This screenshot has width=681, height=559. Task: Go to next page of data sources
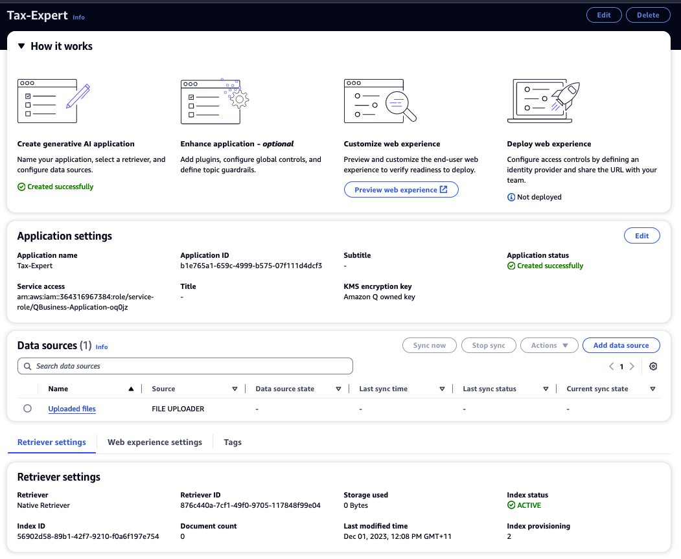pos(632,367)
